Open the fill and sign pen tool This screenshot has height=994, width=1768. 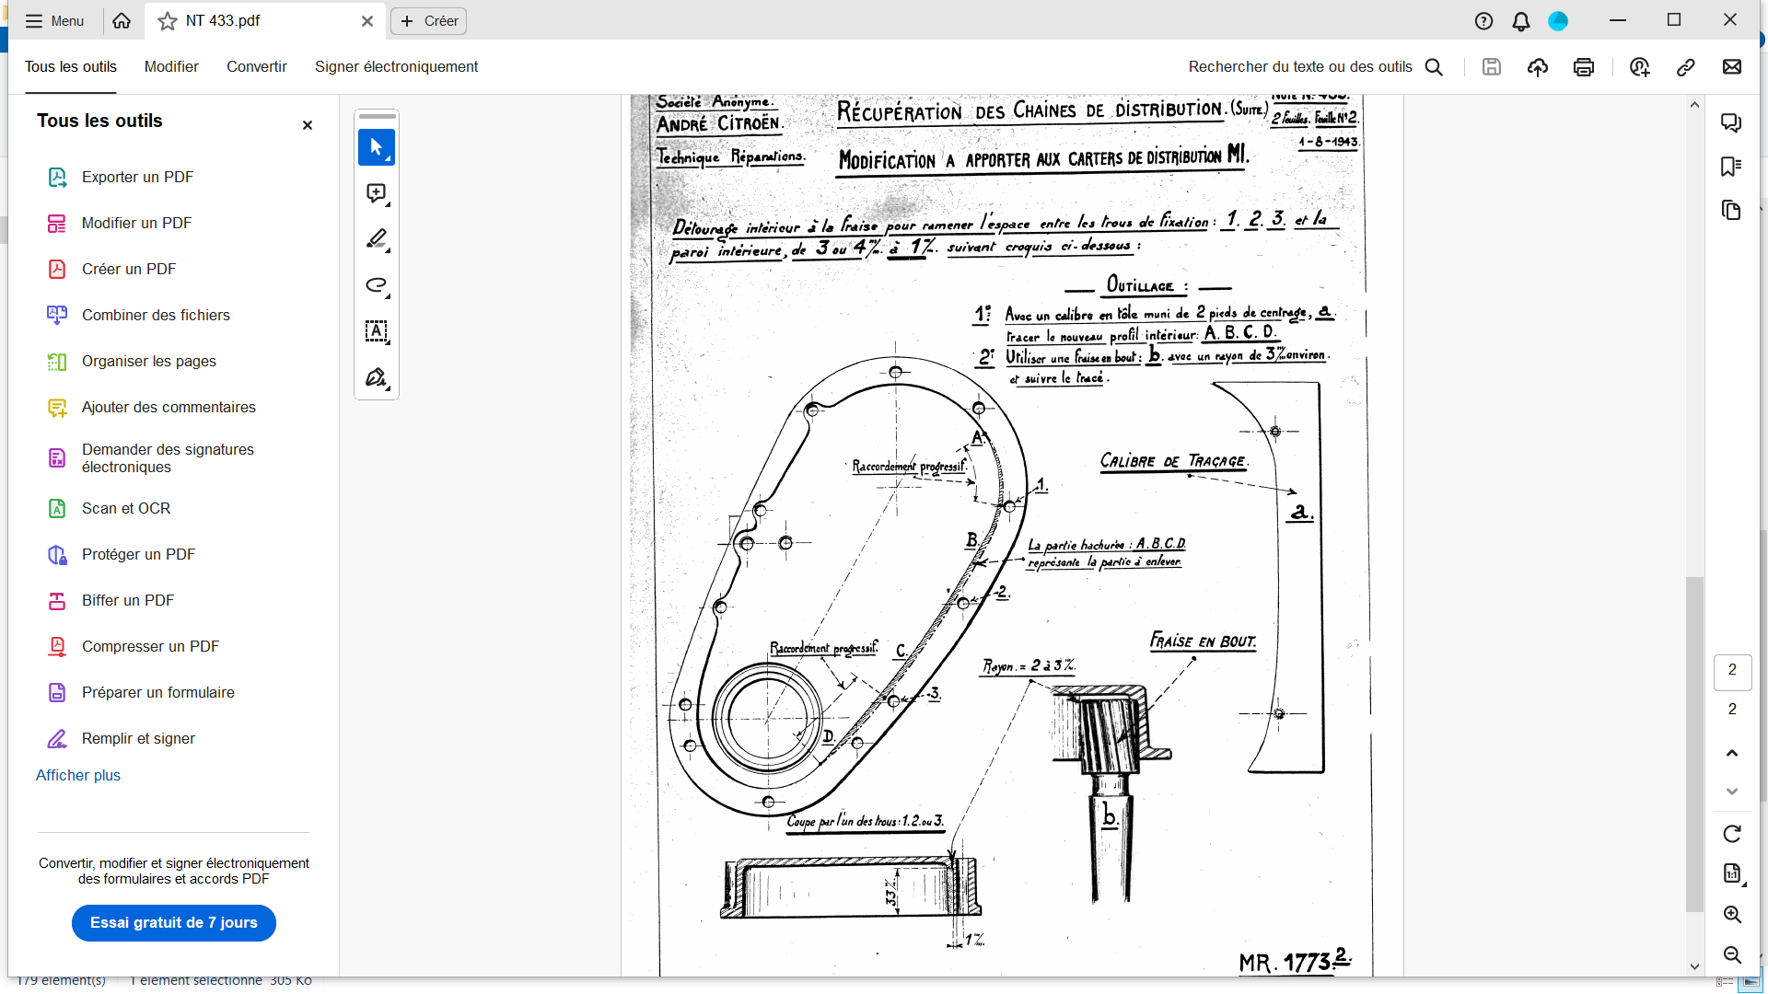376,377
